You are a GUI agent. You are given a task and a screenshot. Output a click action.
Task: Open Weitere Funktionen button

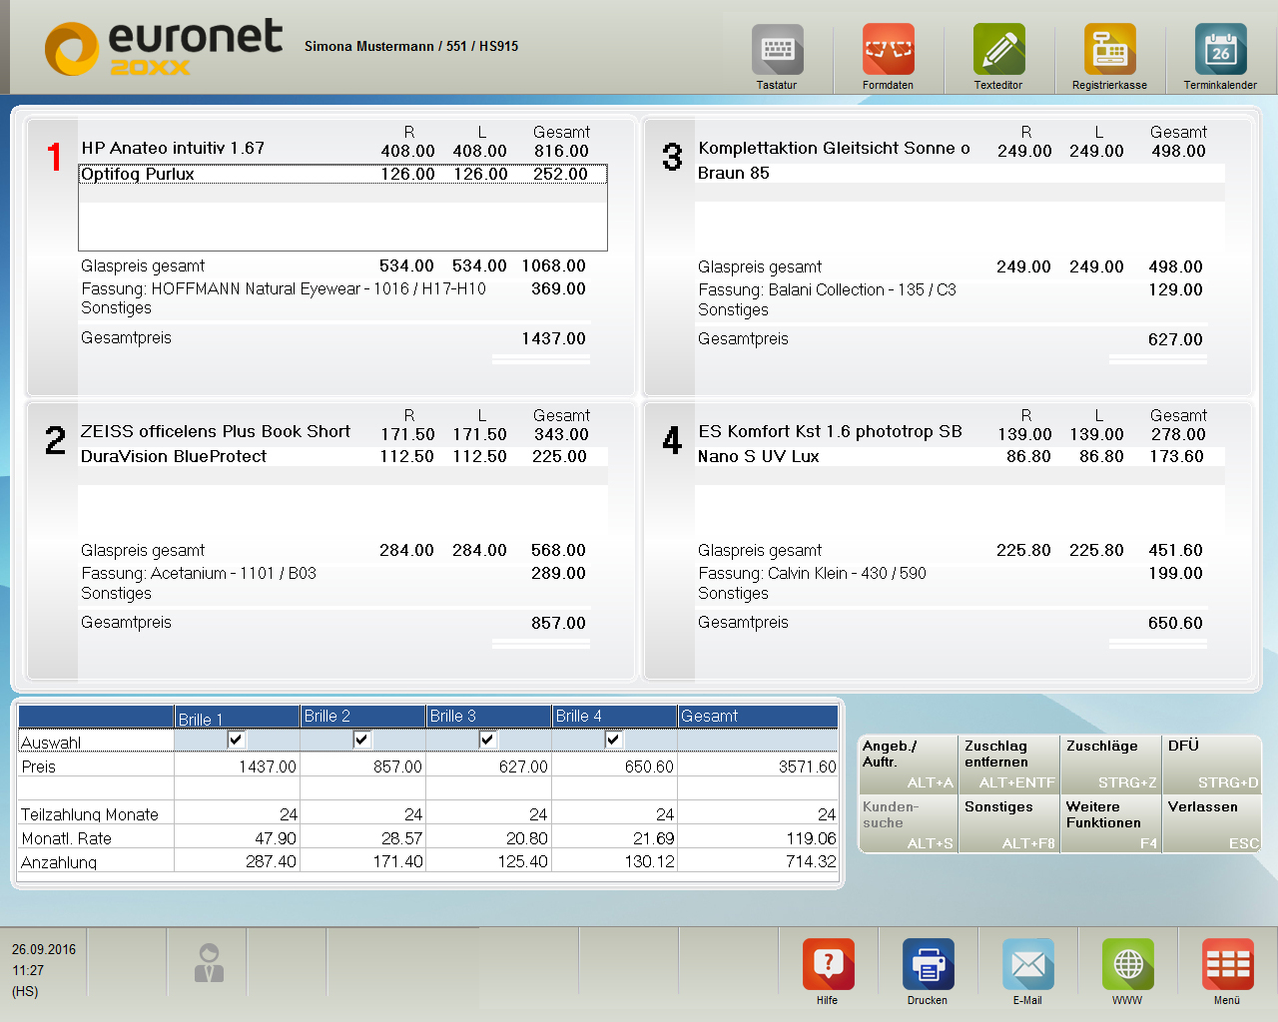(1111, 824)
